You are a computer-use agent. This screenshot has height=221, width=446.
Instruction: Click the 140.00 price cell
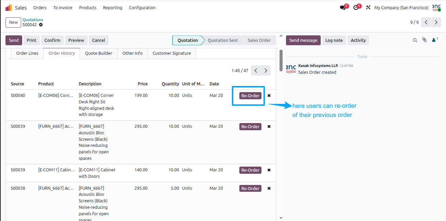tap(141, 170)
